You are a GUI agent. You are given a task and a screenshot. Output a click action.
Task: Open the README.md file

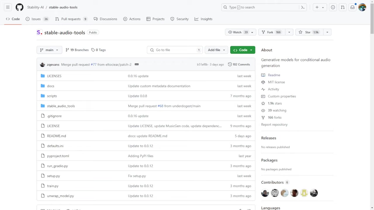point(56,136)
